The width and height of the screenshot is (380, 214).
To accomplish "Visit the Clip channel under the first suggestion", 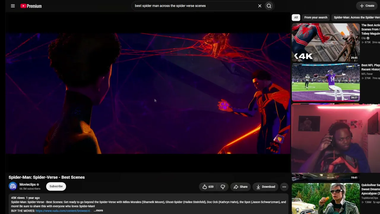I will (x=364, y=38).
